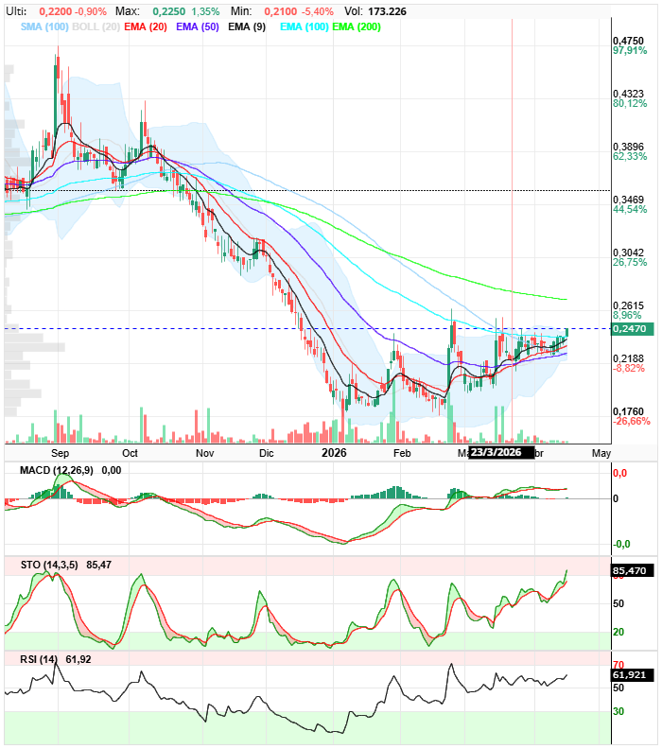Click the 0,1760 price axis label
Viewport: 662px width, 749px height.
(x=629, y=411)
